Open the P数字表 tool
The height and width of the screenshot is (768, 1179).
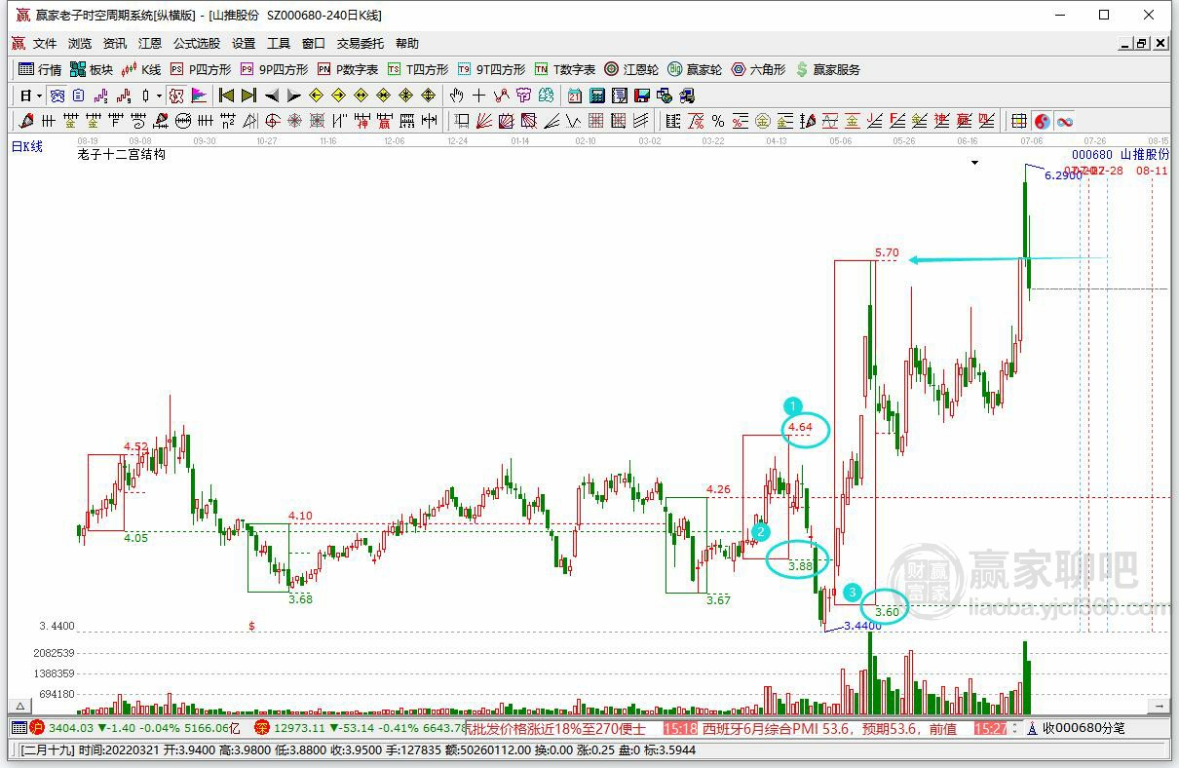pos(348,69)
